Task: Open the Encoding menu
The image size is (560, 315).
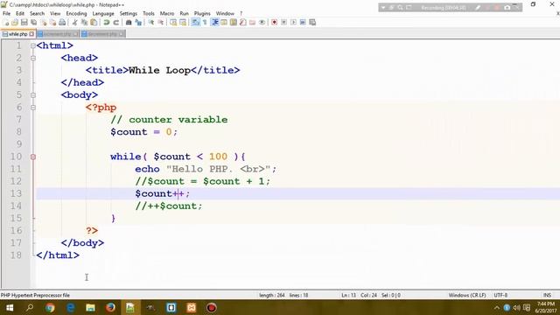Action: (76, 14)
